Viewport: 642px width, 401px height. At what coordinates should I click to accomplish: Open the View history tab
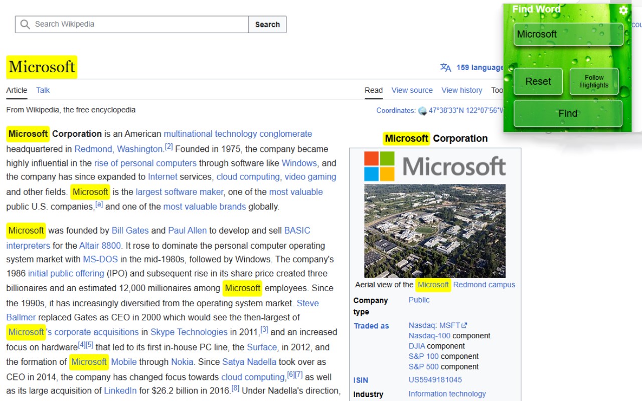(461, 90)
